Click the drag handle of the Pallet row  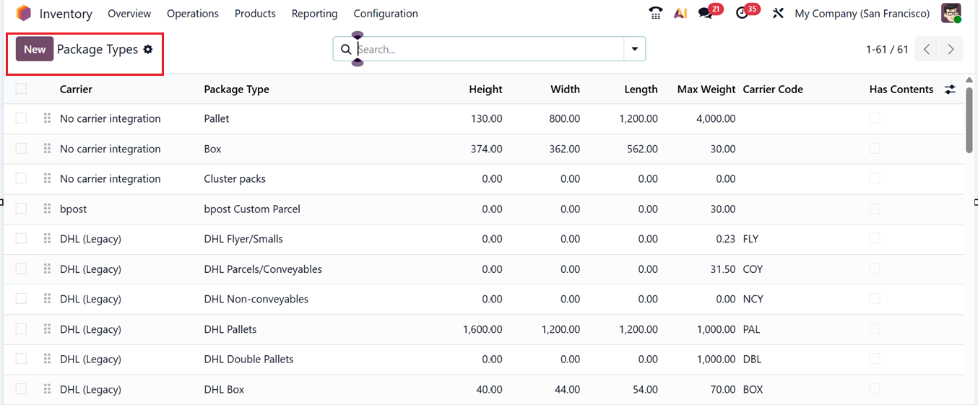[x=47, y=118]
